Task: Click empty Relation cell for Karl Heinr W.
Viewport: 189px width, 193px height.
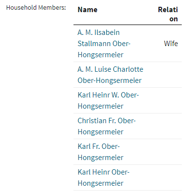Action: (168, 100)
